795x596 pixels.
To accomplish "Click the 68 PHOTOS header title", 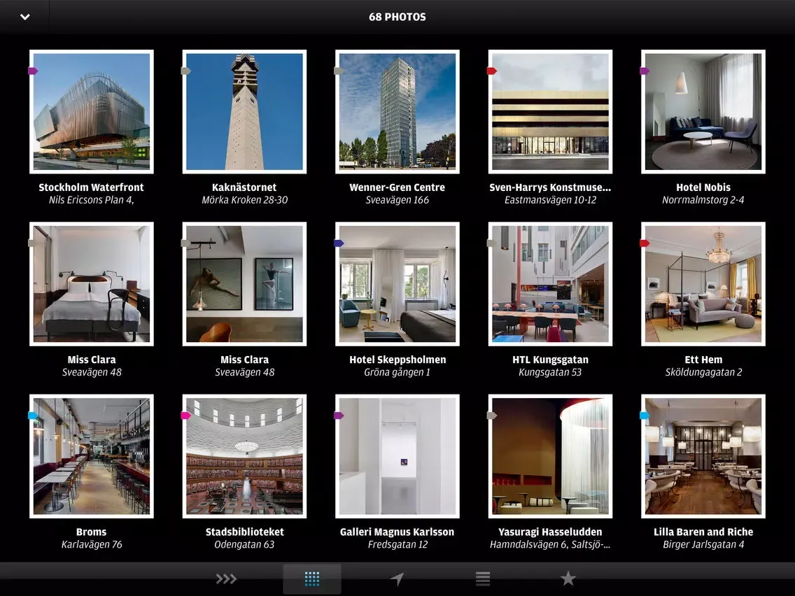I will (397, 17).
